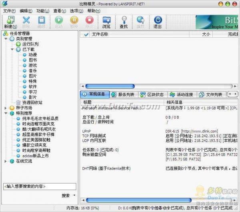Sort by 大小 column header
Screen dimensions: 240x212
click(x=206, y=34)
